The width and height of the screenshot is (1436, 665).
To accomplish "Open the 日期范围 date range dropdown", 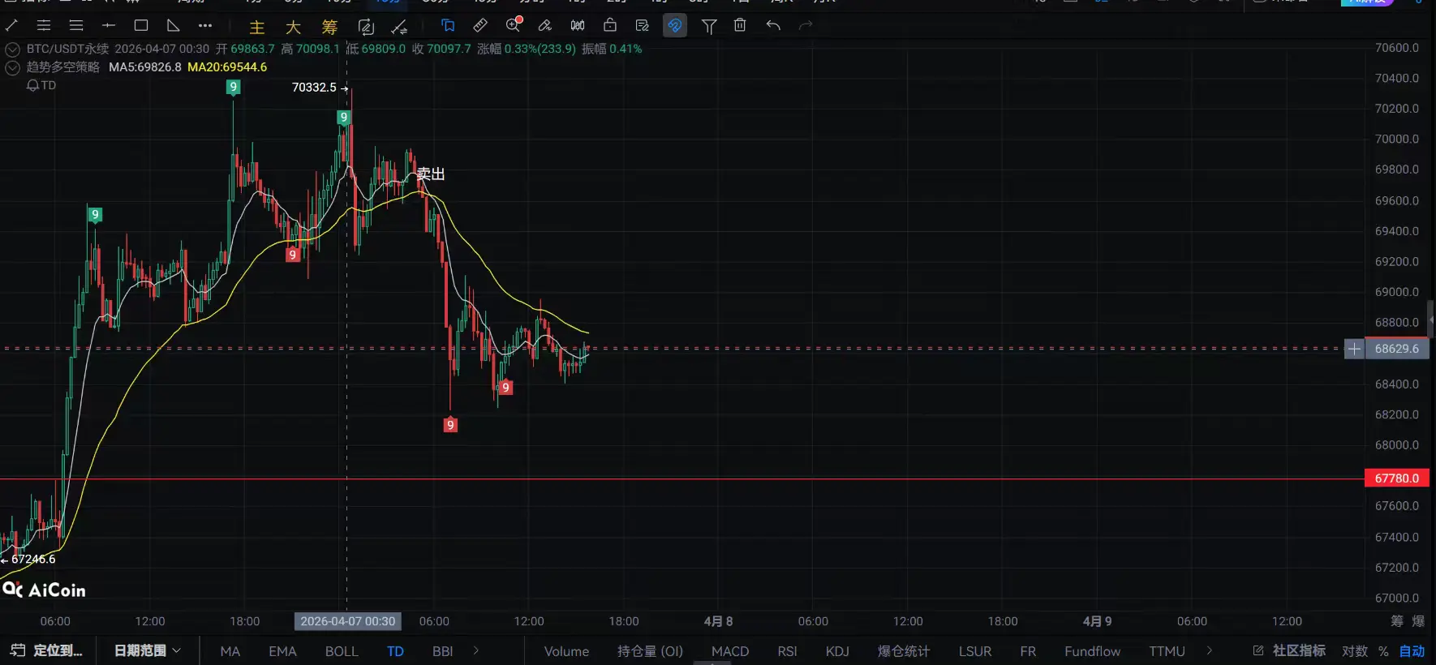I will click(147, 650).
